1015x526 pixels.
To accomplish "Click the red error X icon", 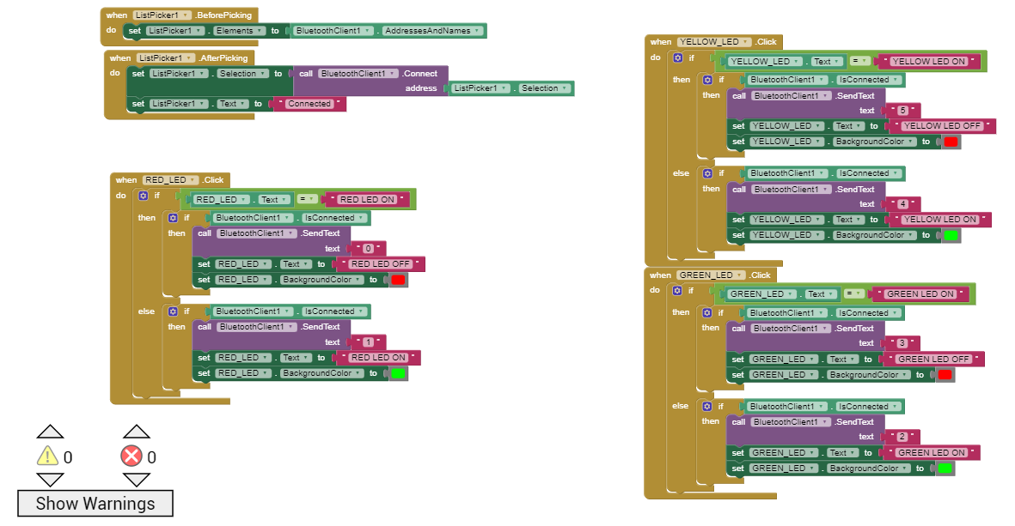I will click(x=131, y=456).
